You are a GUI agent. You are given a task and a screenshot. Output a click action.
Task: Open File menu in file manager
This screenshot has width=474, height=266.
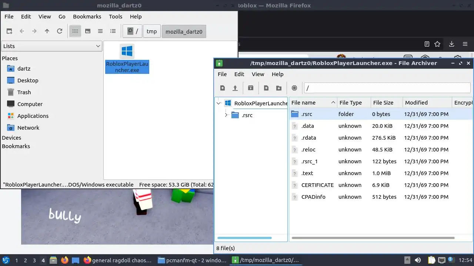pyautogui.click(x=9, y=17)
